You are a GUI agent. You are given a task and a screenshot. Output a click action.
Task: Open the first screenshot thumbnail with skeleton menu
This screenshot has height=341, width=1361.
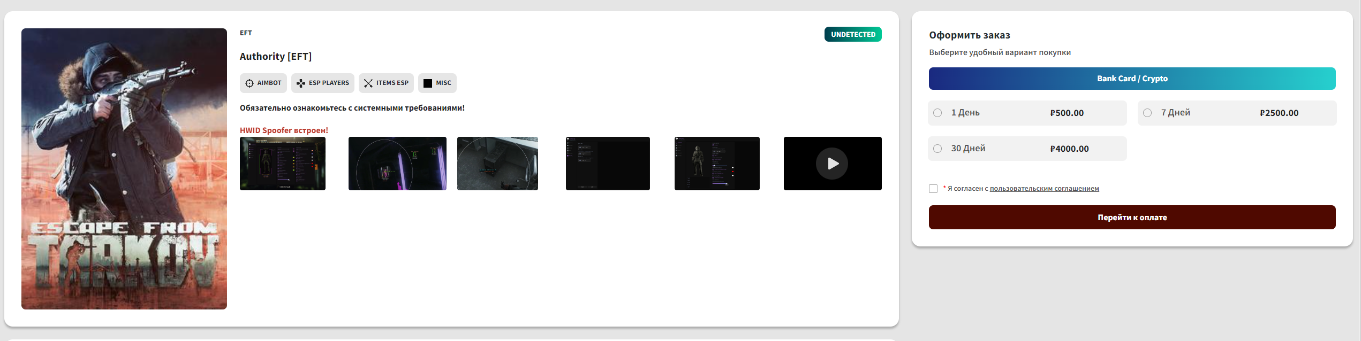pos(283,164)
